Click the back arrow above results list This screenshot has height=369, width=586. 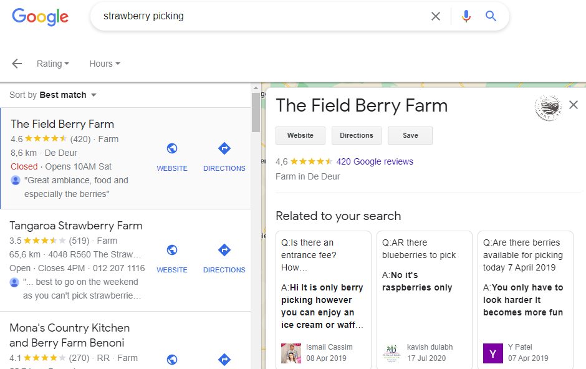(16, 63)
